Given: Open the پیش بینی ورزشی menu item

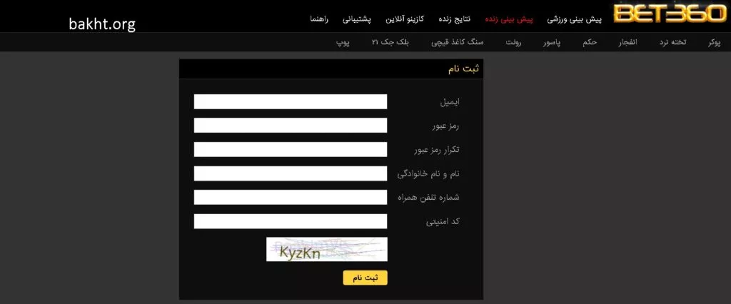Looking at the screenshot, I should 575,17.
